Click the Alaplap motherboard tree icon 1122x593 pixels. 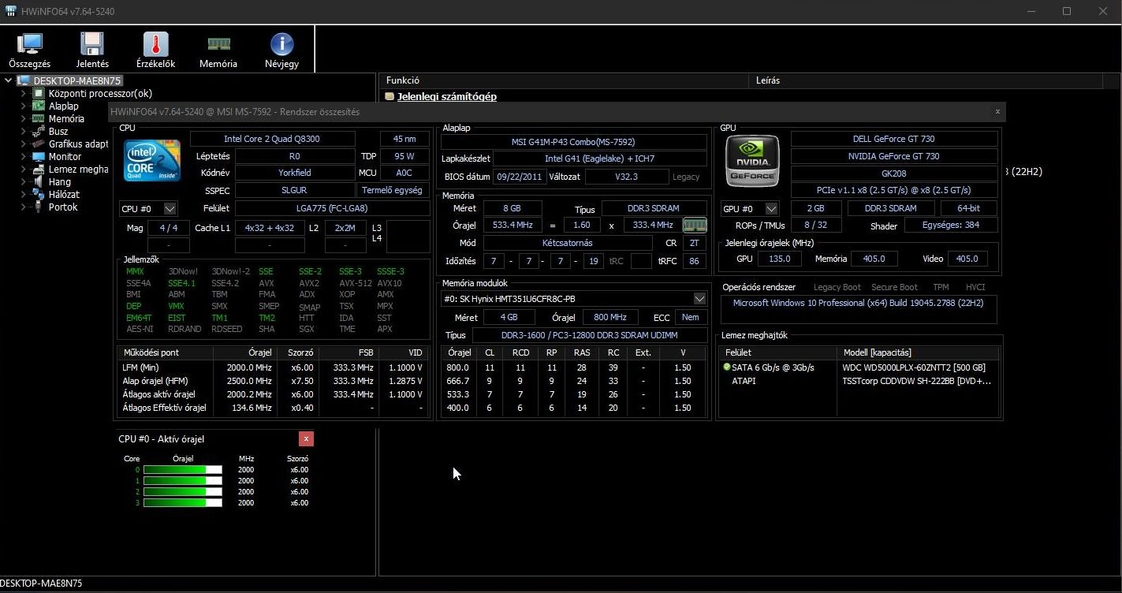pos(38,106)
